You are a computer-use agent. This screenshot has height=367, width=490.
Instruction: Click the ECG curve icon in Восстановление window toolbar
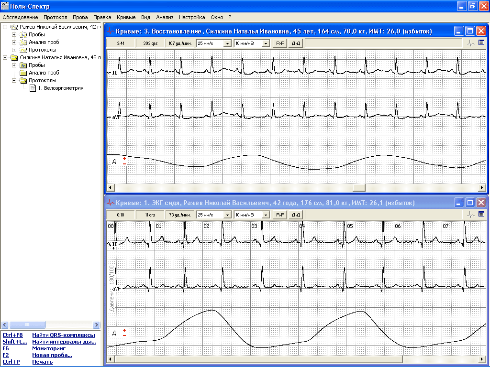coord(471,43)
